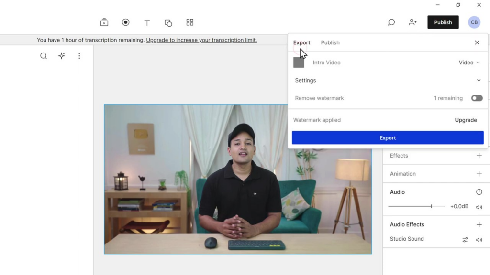This screenshot has height=275, width=490.
Task: Click the Upgrade button beside Watermark applied
Action: pos(466,120)
